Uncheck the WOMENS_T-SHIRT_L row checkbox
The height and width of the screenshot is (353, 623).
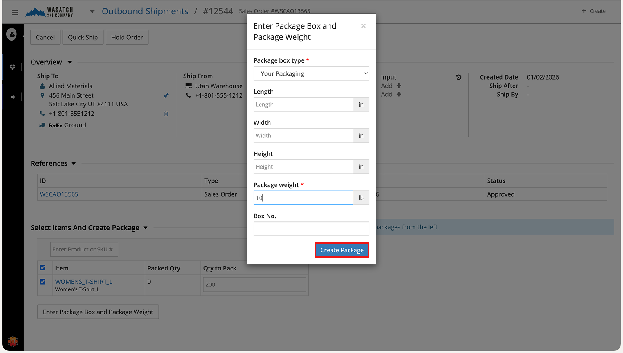(42, 282)
